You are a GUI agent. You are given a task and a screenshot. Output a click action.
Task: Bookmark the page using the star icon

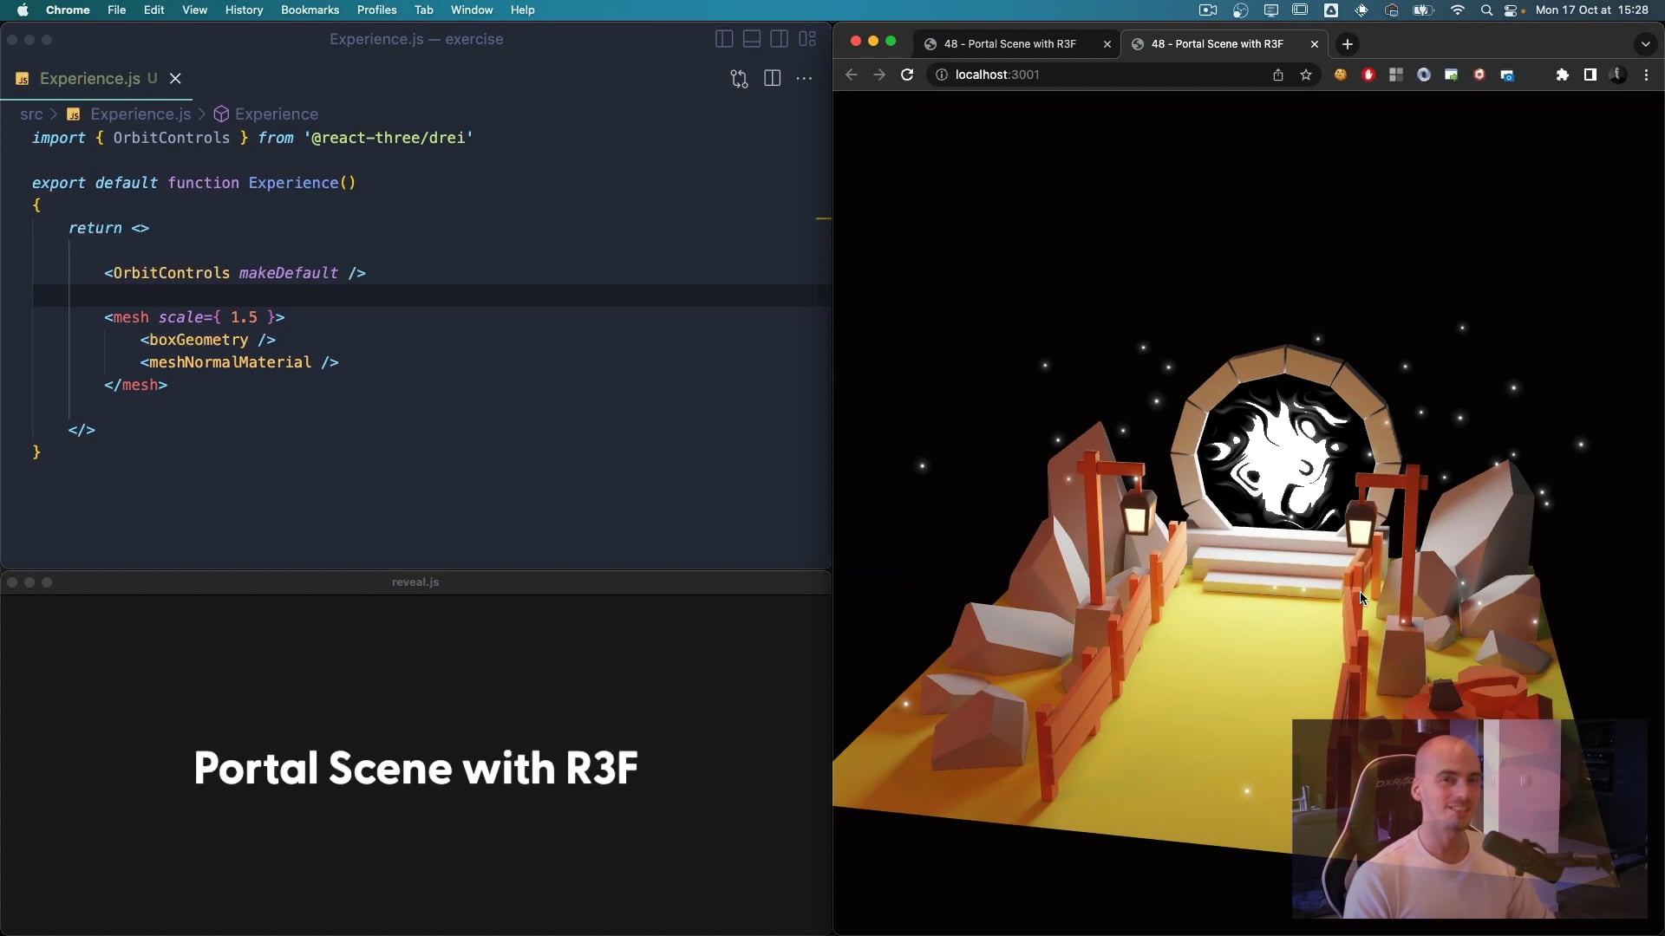pos(1308,75)
